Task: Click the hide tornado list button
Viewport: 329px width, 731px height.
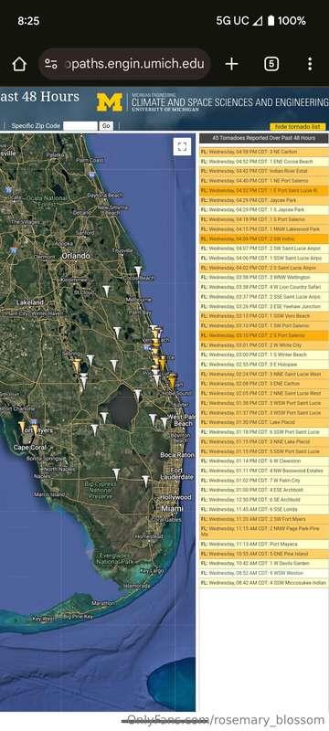Action: [298, 127]
